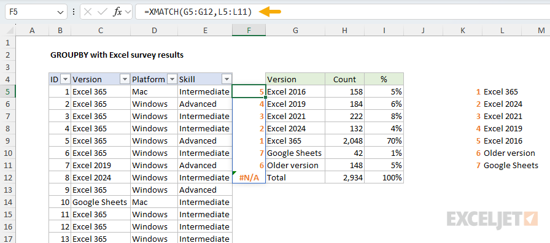Open the Skill column filter dropdown
Viewport: 550px width, 243px height.
coord(227,79)
